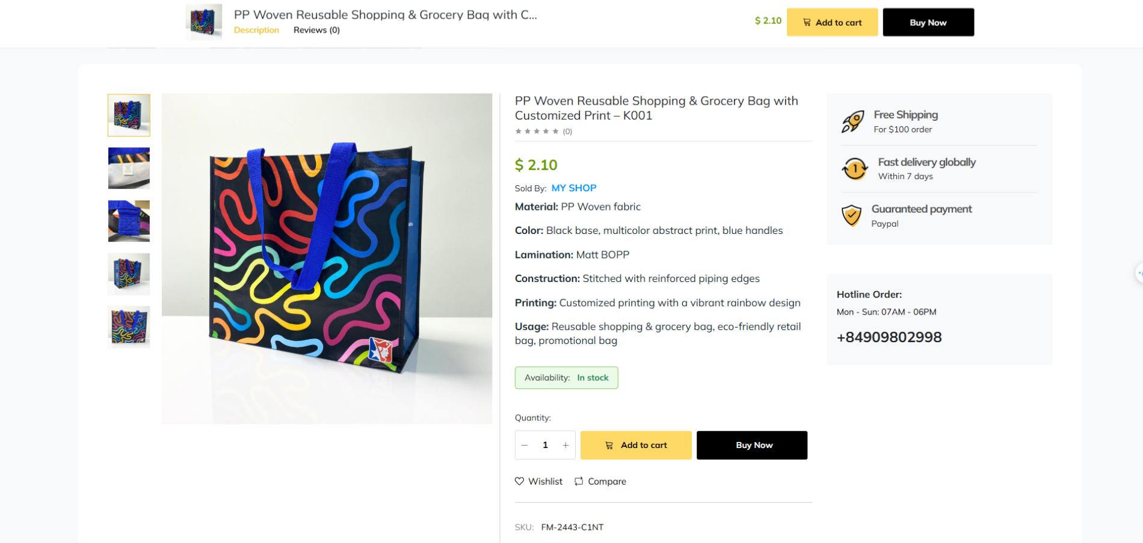Click the Wishlist heart icon
The height and width of the screenshot is (543, 1143).
[520, 481]
